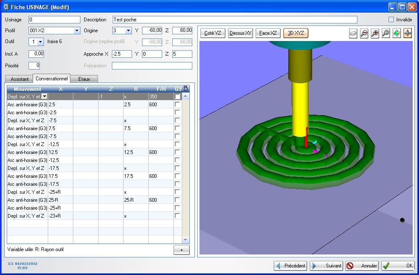Click the Approche Y field
The image size is (419, 275).
[152, 54]
